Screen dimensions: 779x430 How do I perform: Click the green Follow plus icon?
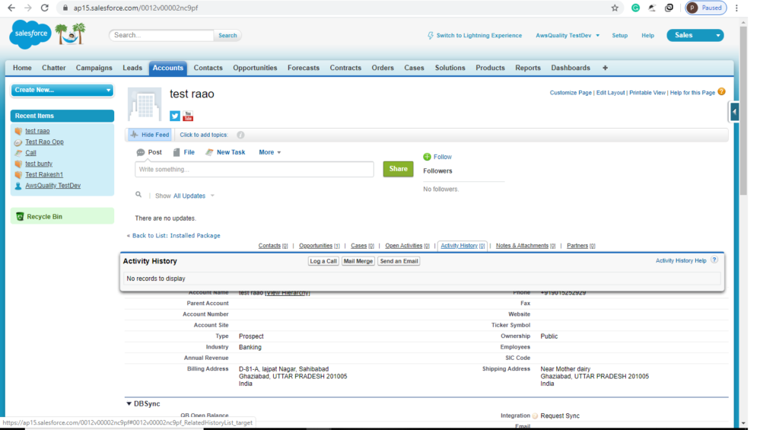427,157
